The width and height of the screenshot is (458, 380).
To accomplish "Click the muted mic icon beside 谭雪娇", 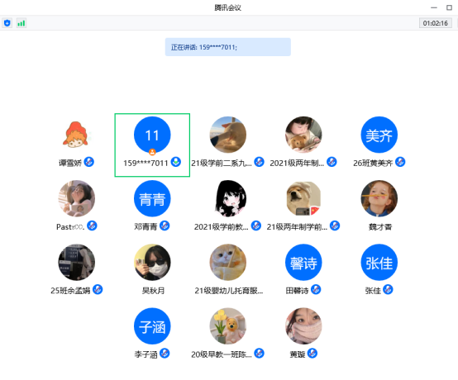I will point(89,162).
